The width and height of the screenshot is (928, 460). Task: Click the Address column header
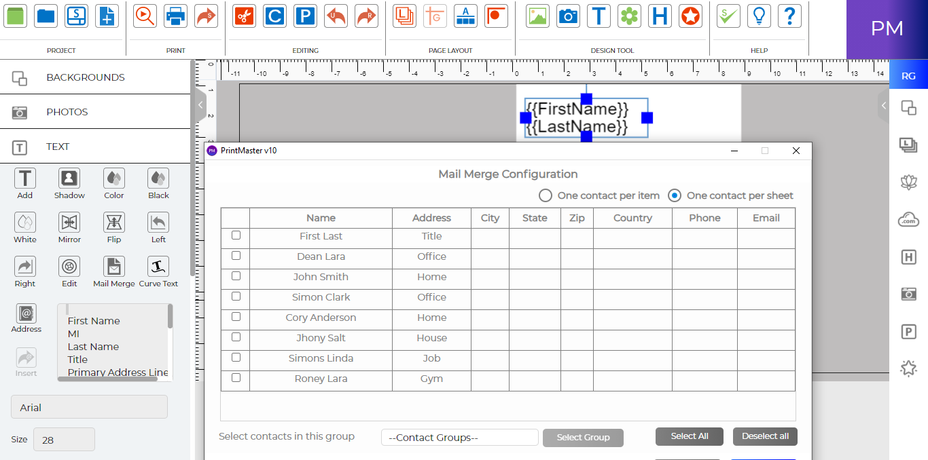pyautogui.click(x=431, y=218)
